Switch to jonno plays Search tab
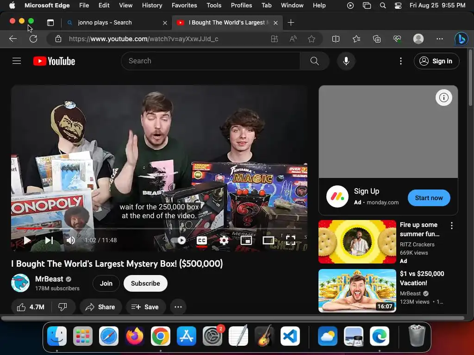This screenshot has height=355, width=474. point(117,23)
